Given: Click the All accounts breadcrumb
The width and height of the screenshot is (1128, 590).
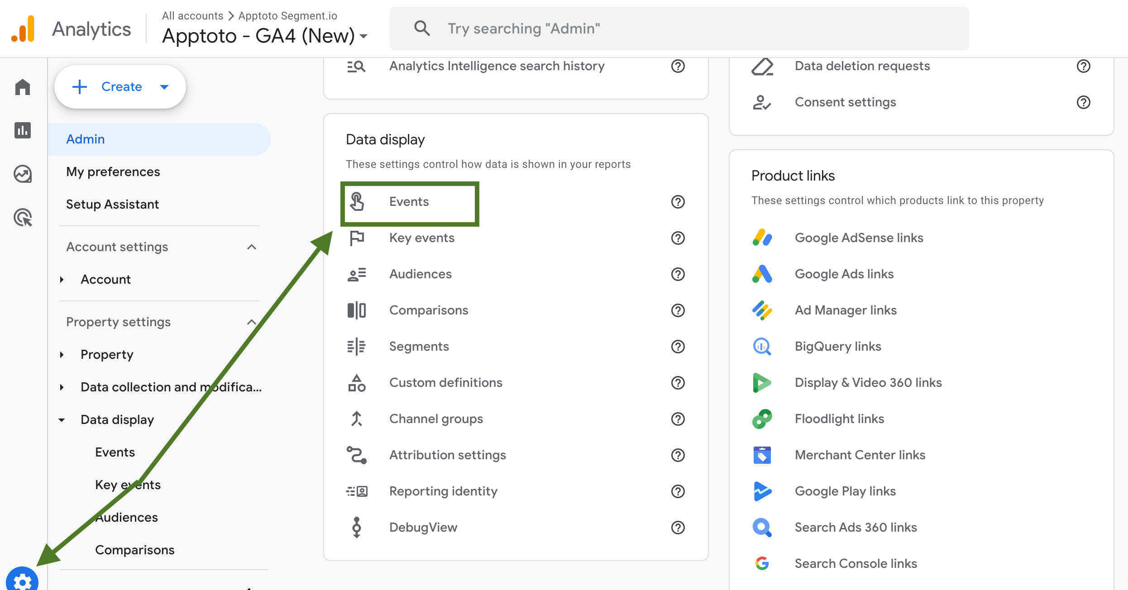Looking at the screenshot, I should [192, 16].
